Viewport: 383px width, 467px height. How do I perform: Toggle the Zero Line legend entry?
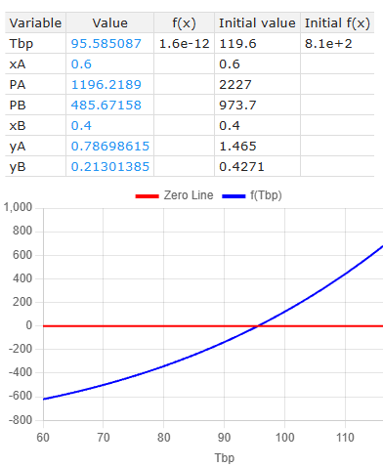click(x=174, y=195)
